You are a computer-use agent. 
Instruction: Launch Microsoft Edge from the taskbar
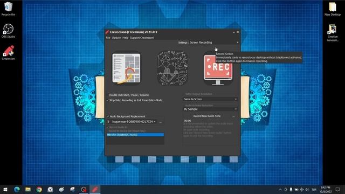pos(17,190)
